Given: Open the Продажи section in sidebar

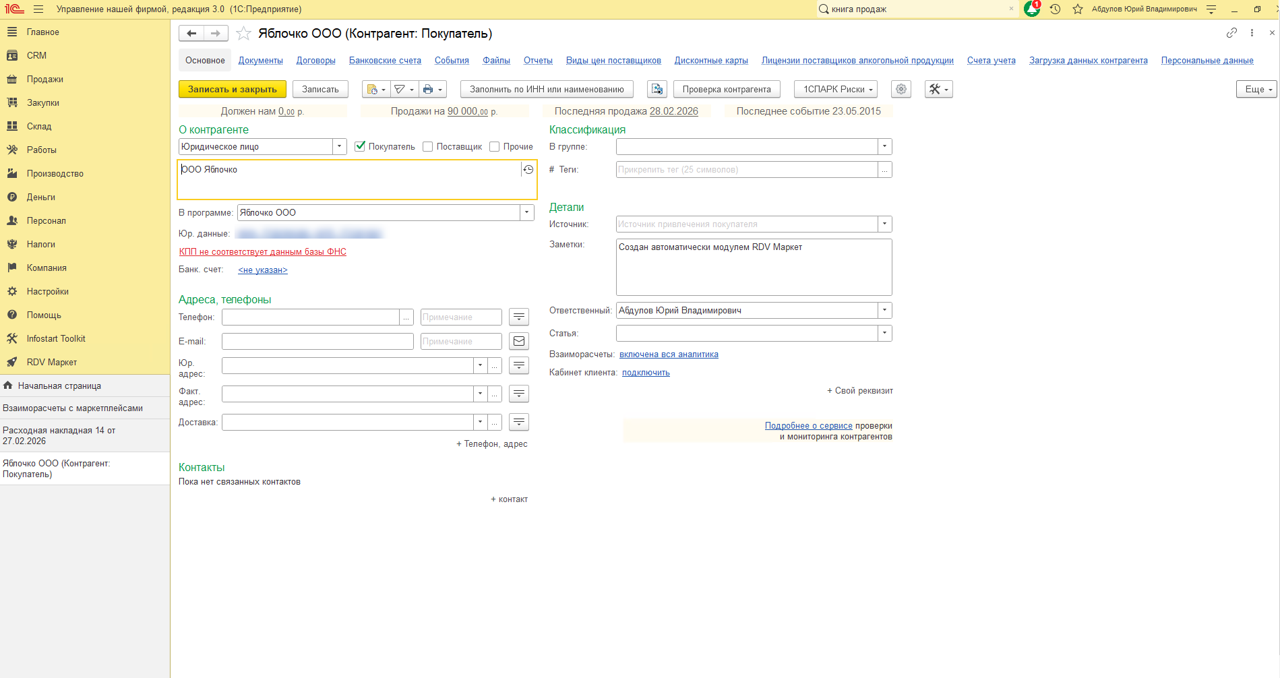Looking at the screenshot, I should point(44,79).
